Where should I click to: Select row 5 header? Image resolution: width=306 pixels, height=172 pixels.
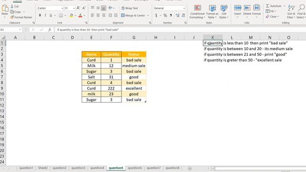point(2,66)
